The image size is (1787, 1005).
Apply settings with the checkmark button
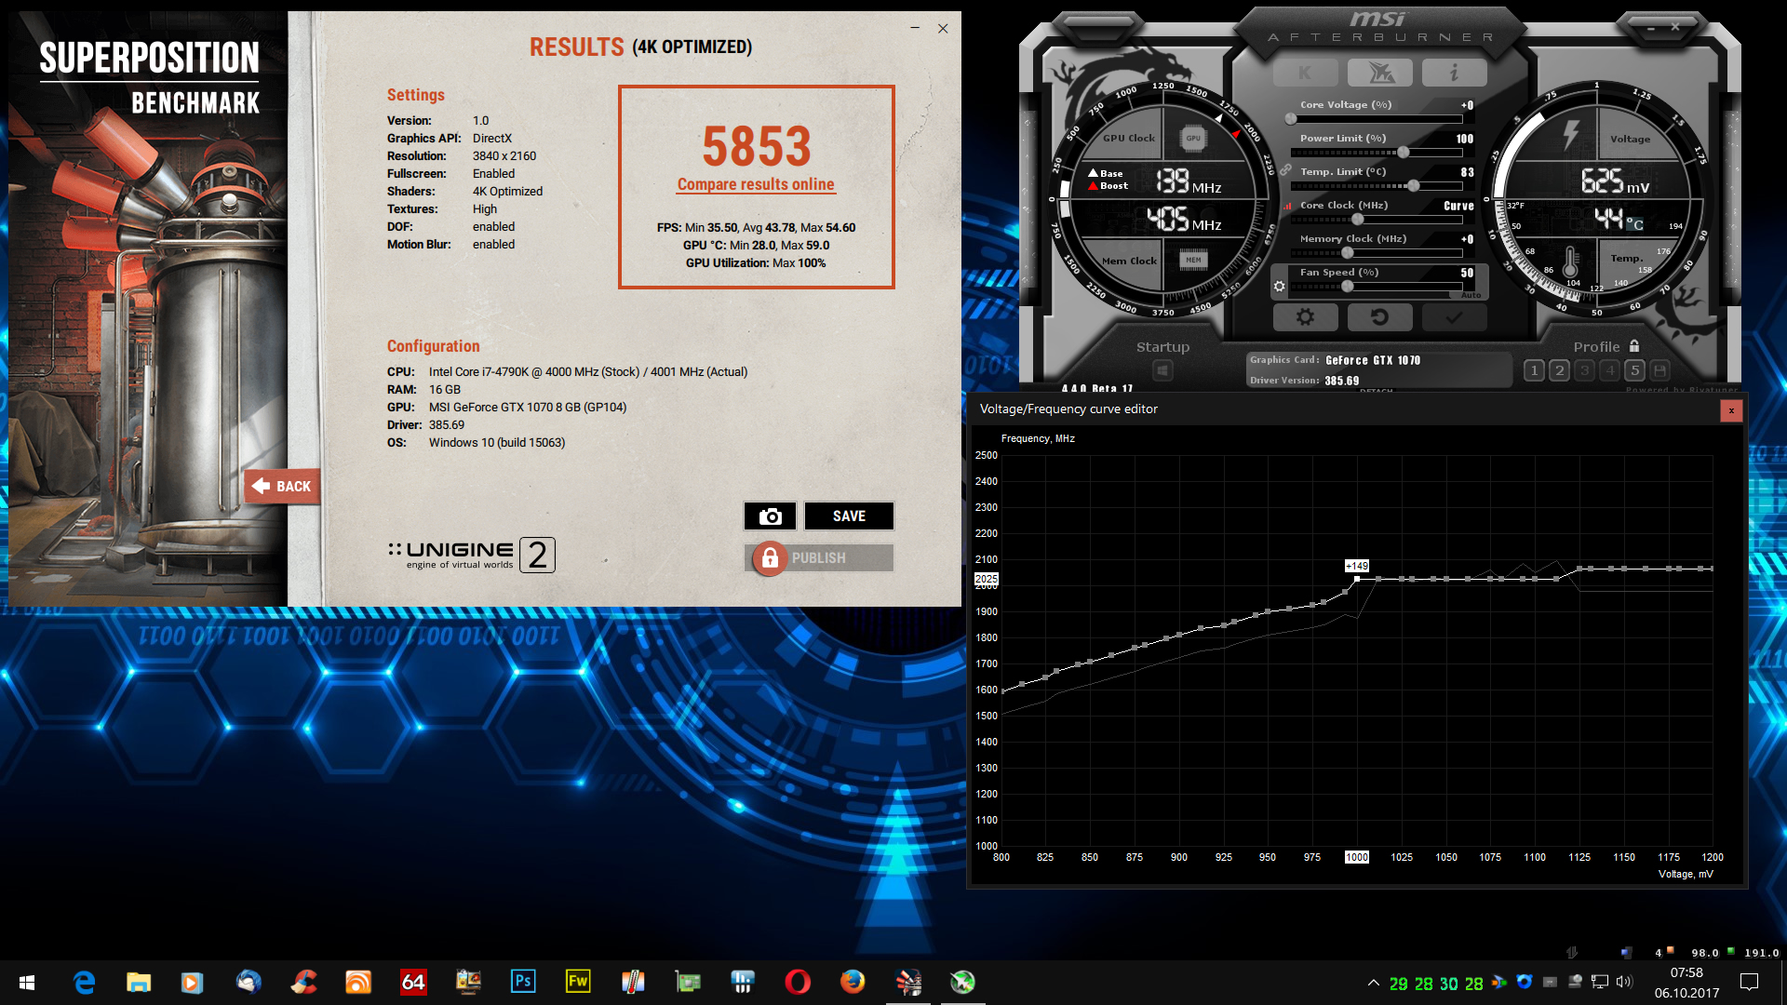pos(1454,317)
